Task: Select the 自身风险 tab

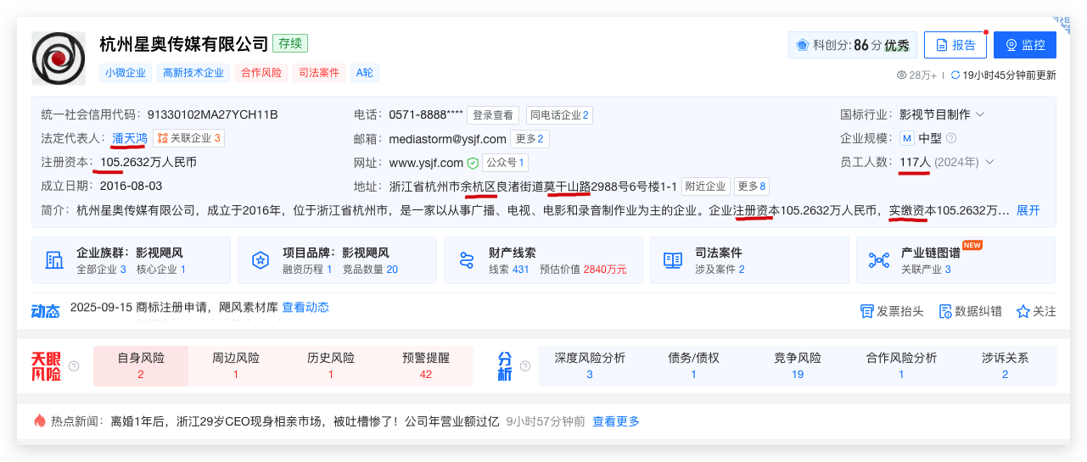Action: [141, 365]
